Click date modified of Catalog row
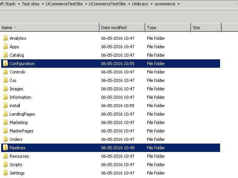This screenshot has height=178, width=238. click(x=118, y=55)
